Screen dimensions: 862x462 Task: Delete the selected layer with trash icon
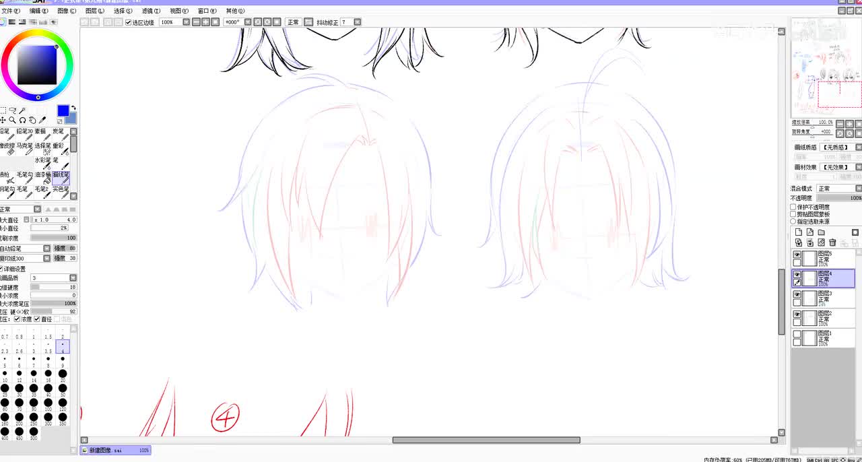pyautogui.click(x=833, y=242)
